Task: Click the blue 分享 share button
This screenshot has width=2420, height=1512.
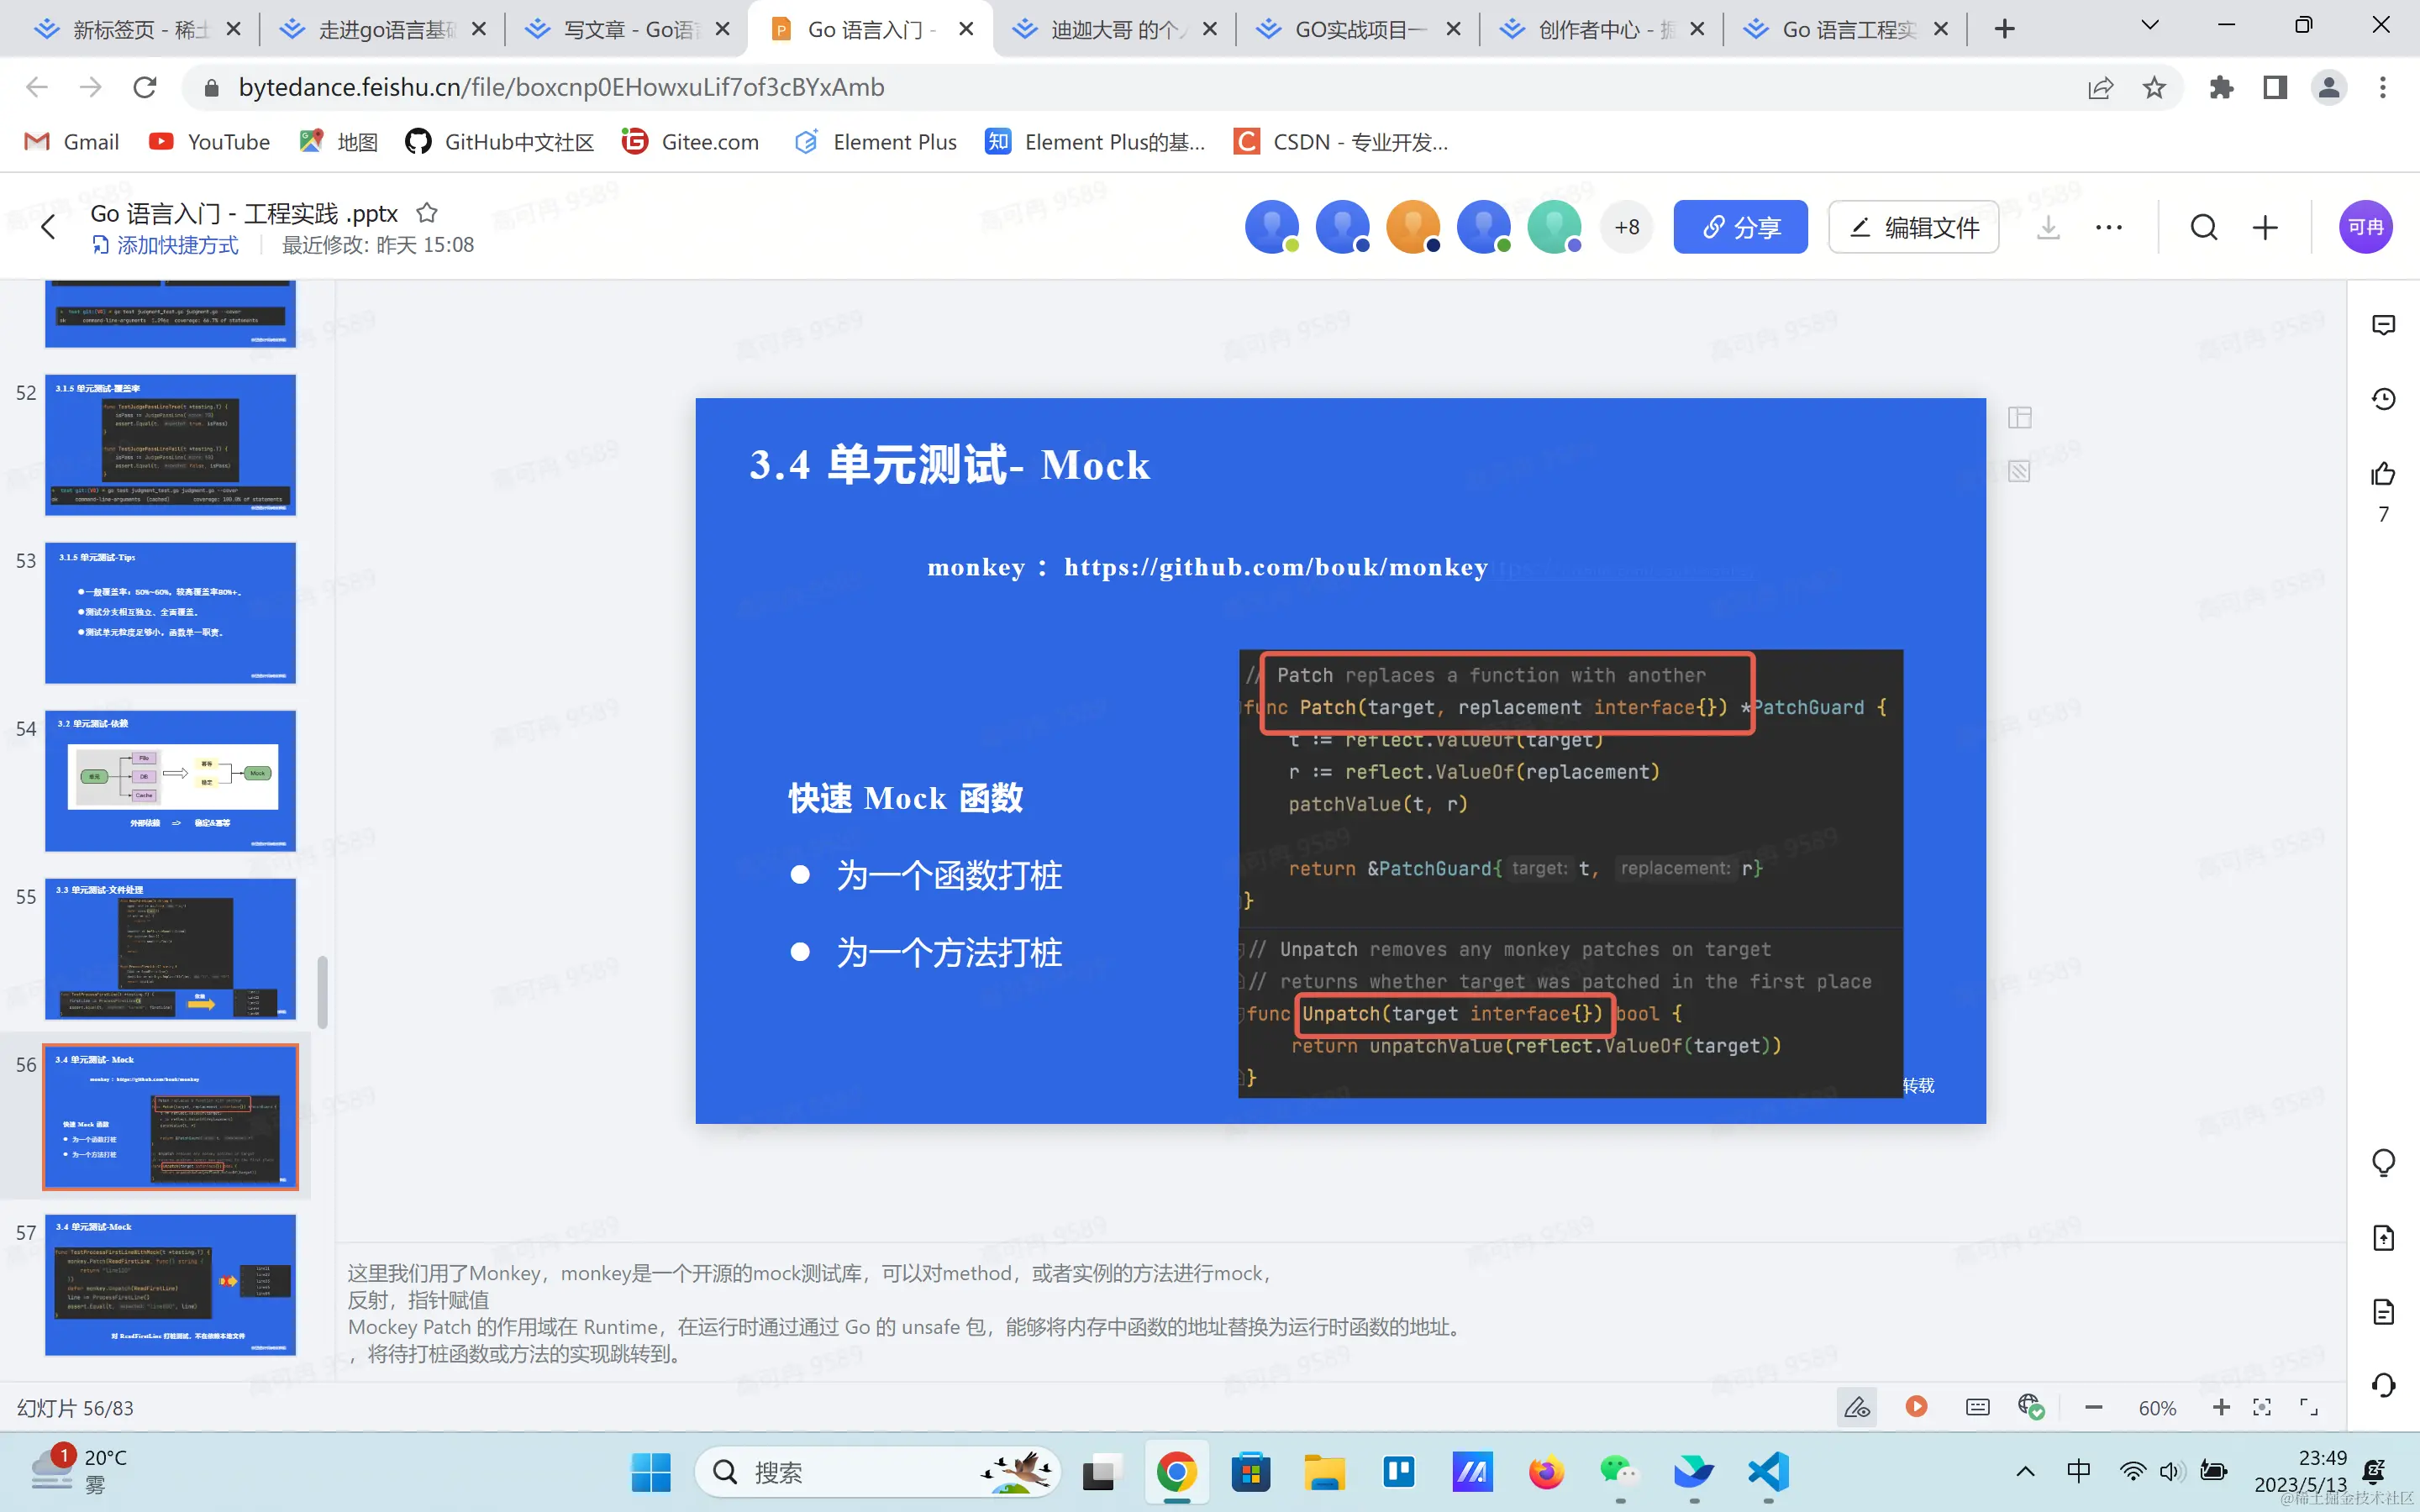Action: [x=1740, y=227]
